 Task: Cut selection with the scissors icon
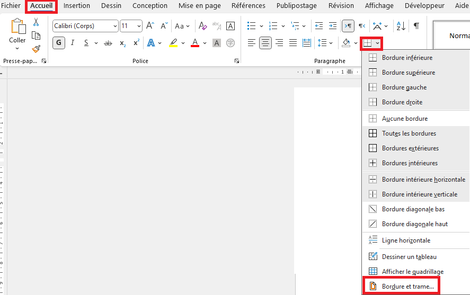36,22
